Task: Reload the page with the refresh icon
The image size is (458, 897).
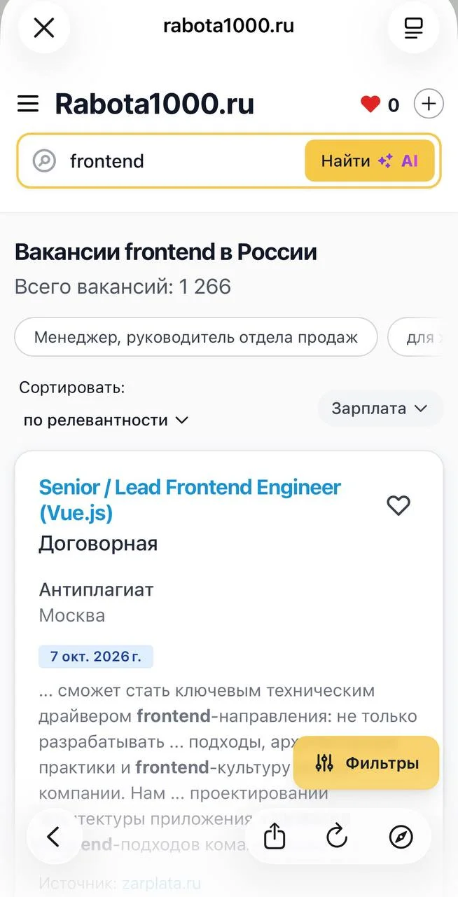Action: [337, 836]
